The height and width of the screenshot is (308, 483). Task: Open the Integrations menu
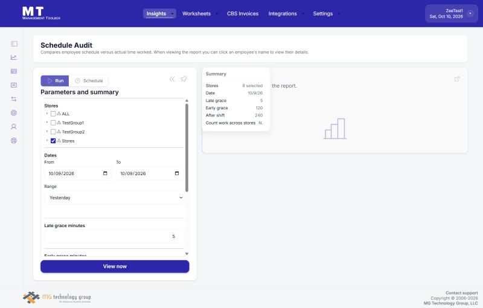point(286,13)
